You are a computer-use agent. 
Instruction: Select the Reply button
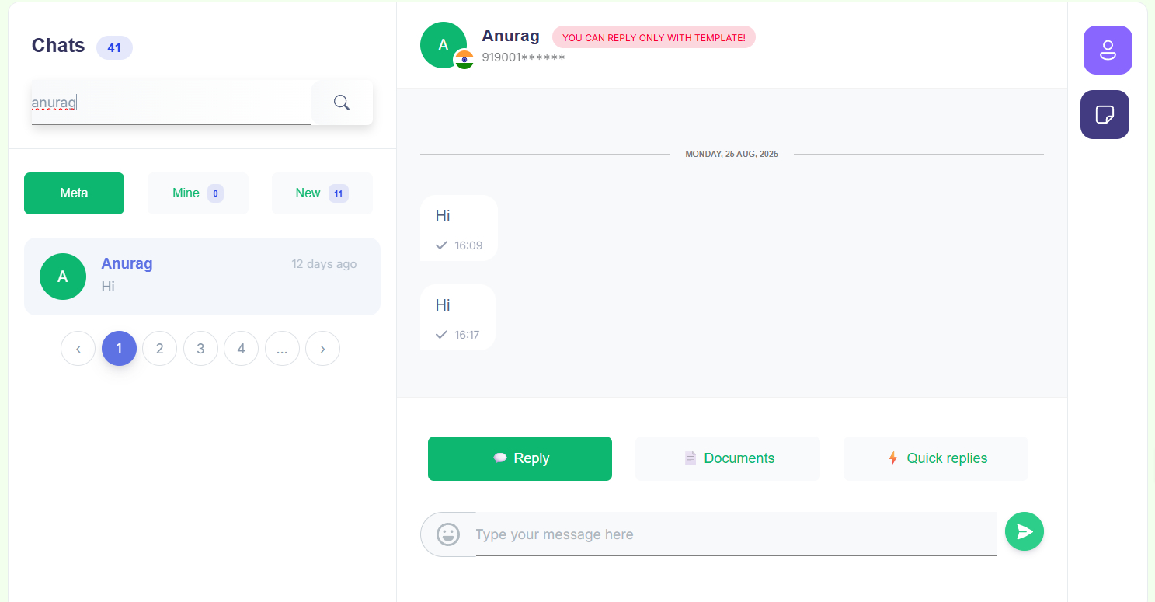click(520, 458)
